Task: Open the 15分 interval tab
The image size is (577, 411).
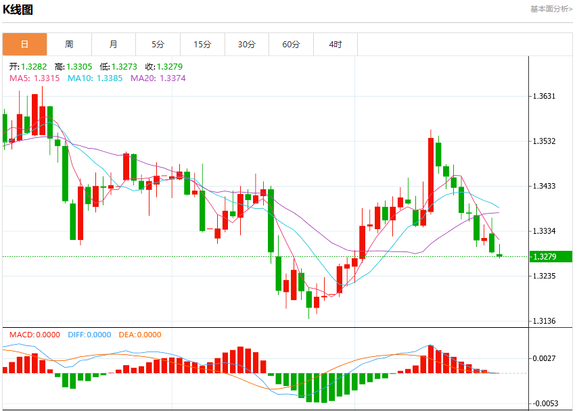Action: point(202,45)
